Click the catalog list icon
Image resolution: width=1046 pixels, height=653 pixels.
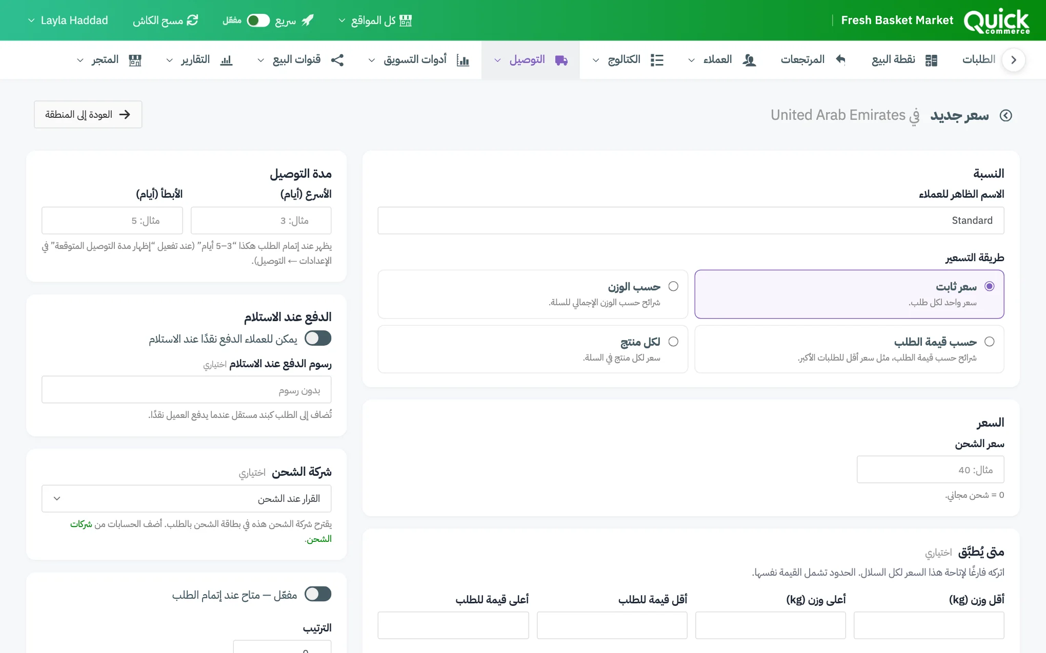tap(657, 60)
